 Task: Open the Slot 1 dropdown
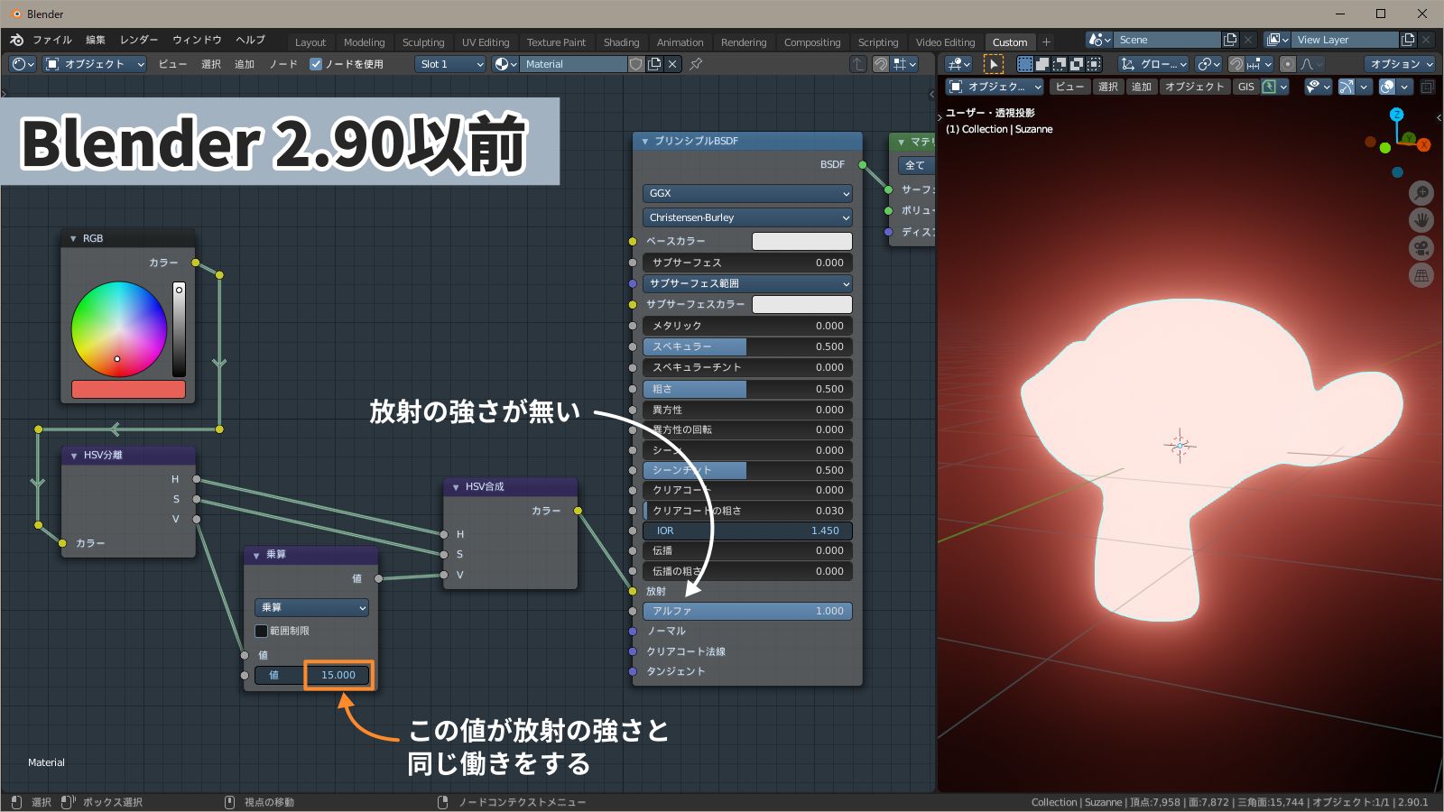pyautogui.click(x=451, y=64)
